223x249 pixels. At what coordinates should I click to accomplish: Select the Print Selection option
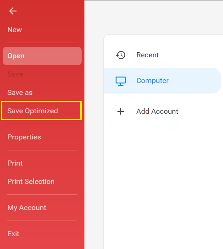tap(31, 181)
